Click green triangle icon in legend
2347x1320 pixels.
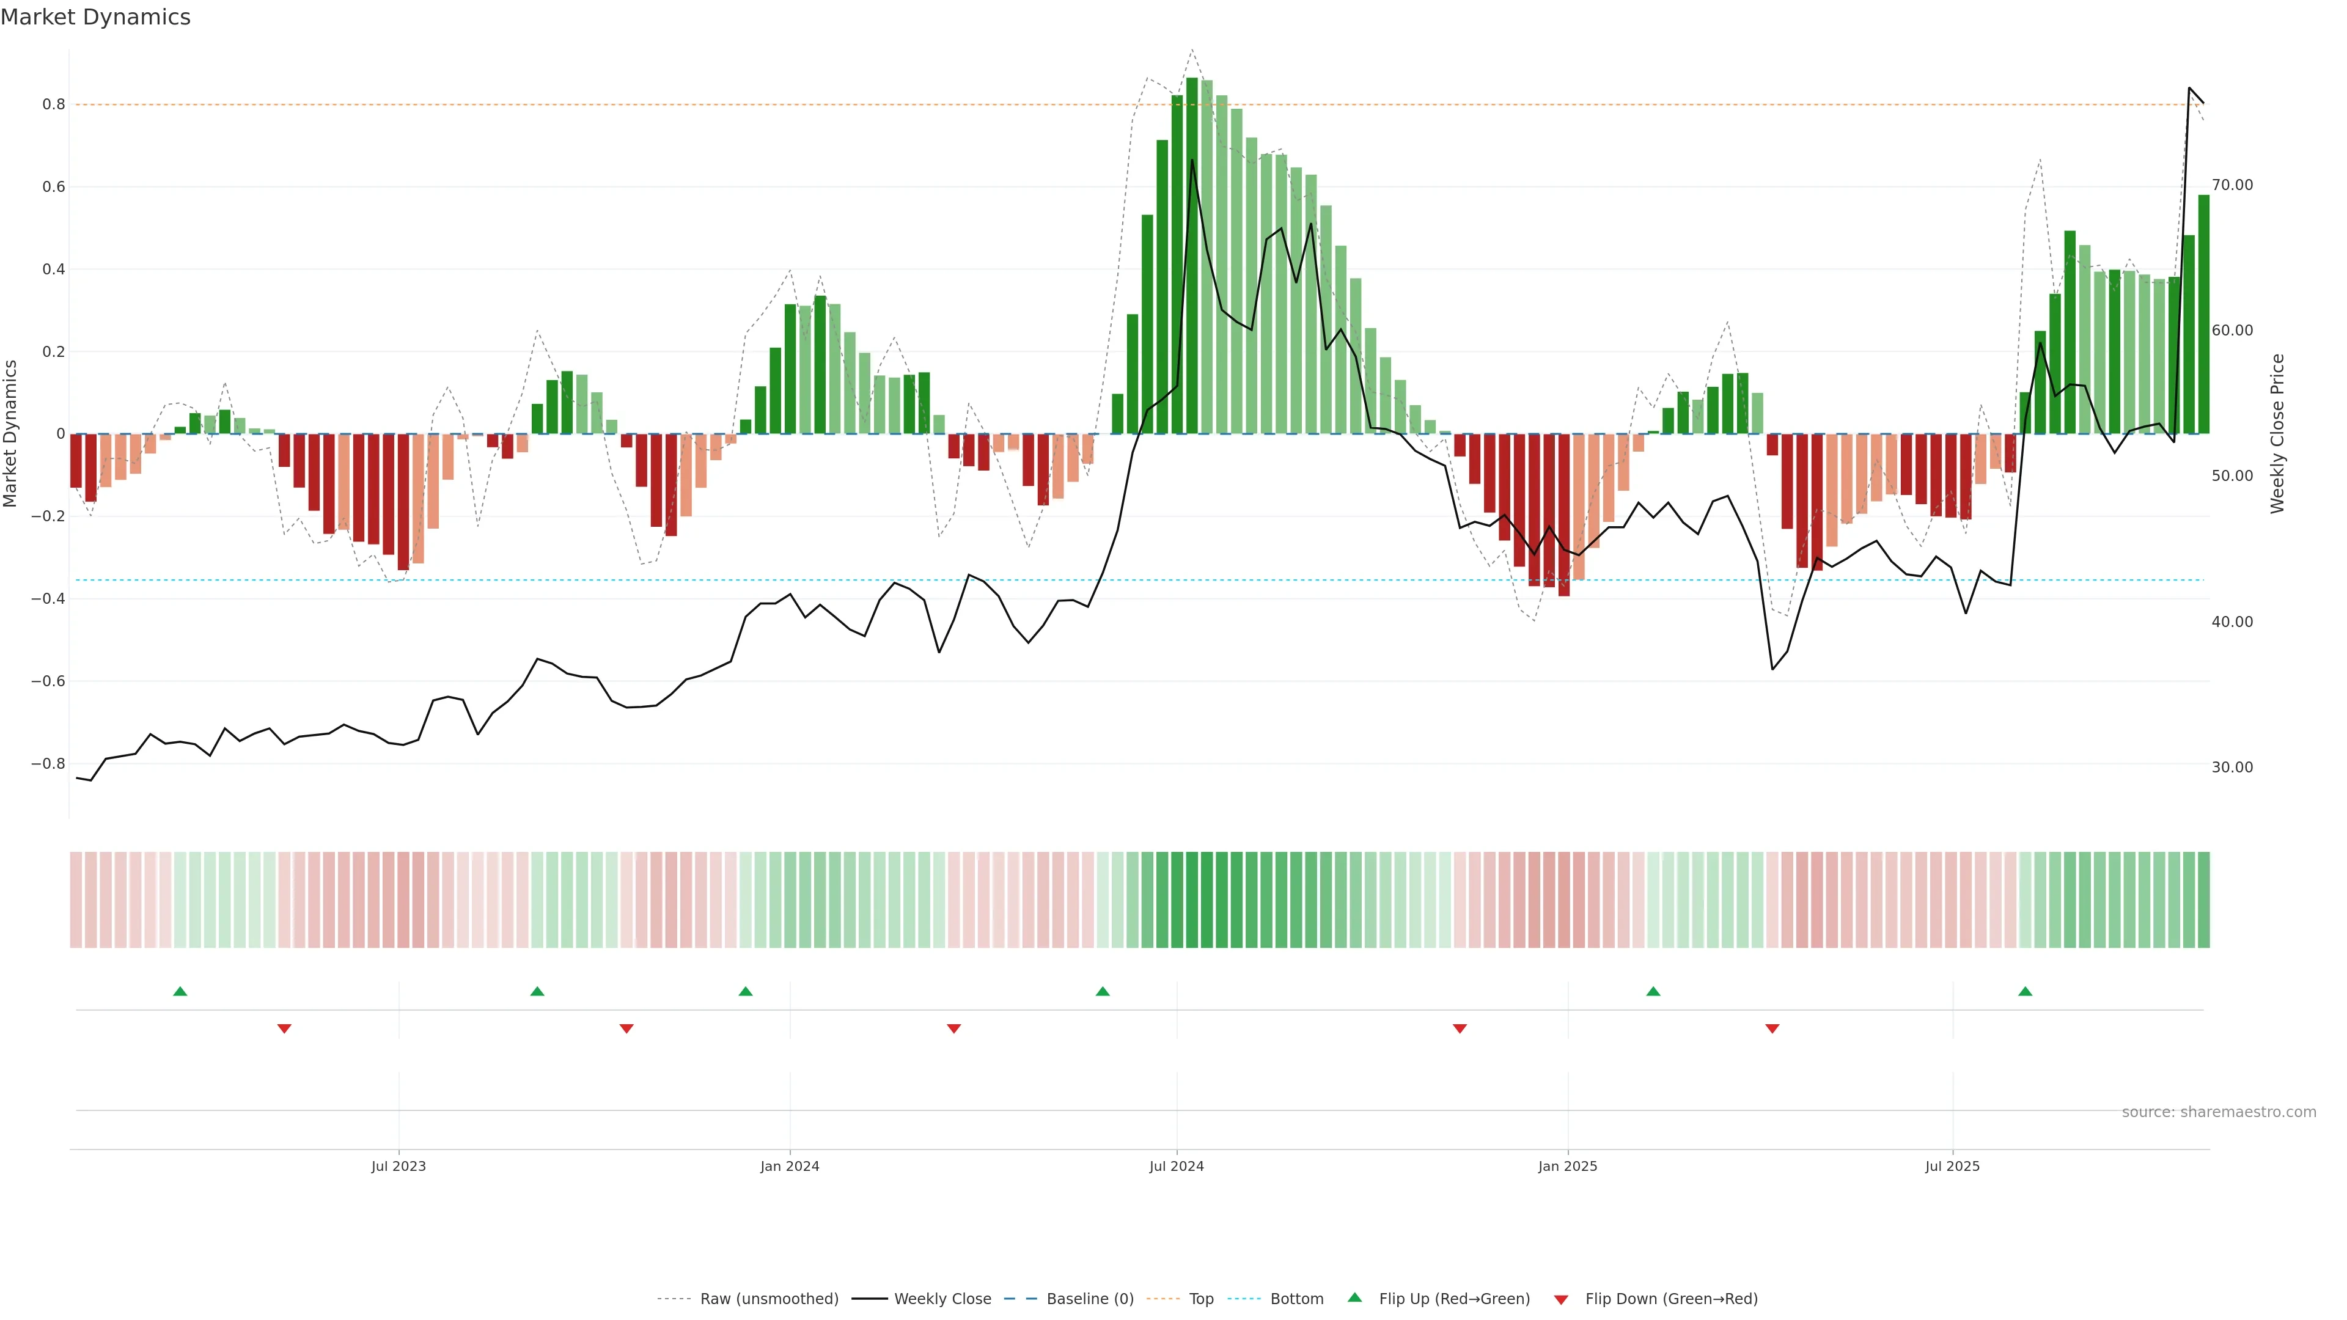[1355, 1297]
